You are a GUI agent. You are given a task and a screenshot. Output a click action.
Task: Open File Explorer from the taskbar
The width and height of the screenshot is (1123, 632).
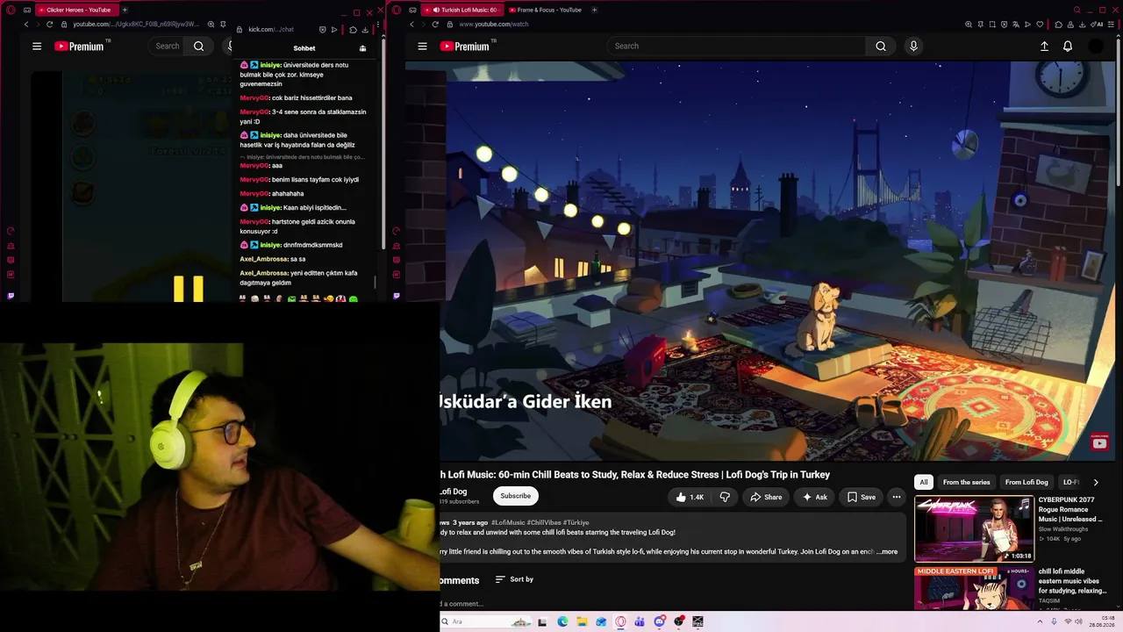582,621
